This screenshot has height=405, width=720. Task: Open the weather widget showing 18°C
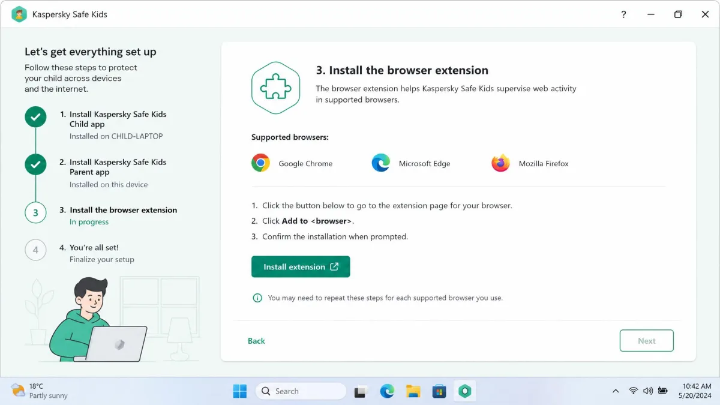pyautogui.click(x=40, y=391)
